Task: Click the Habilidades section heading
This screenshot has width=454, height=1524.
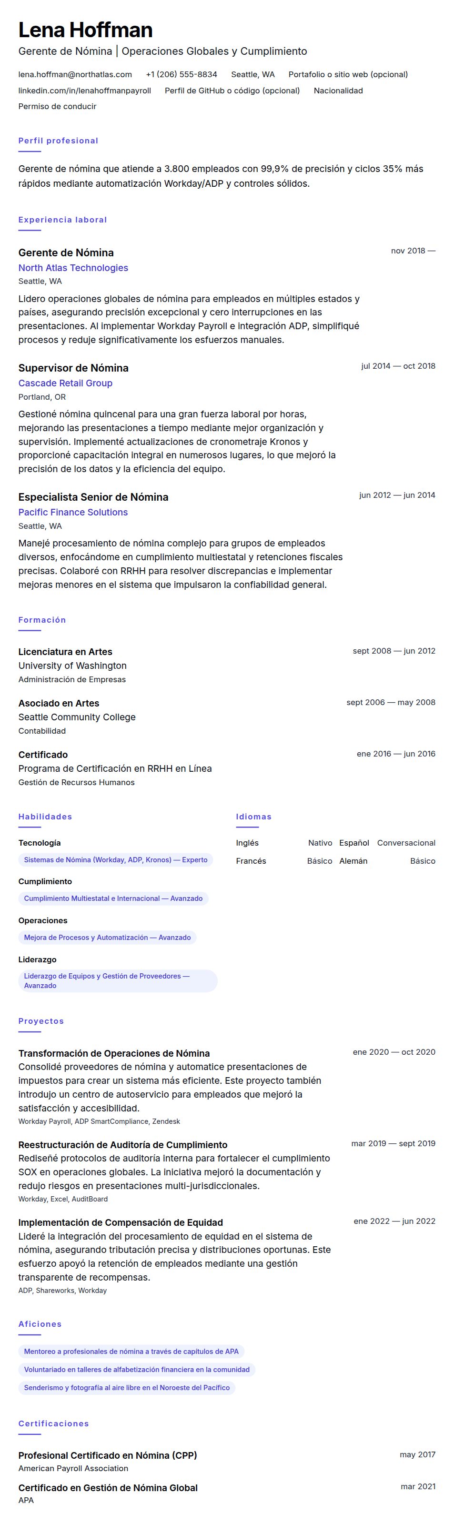Action: 45,817
